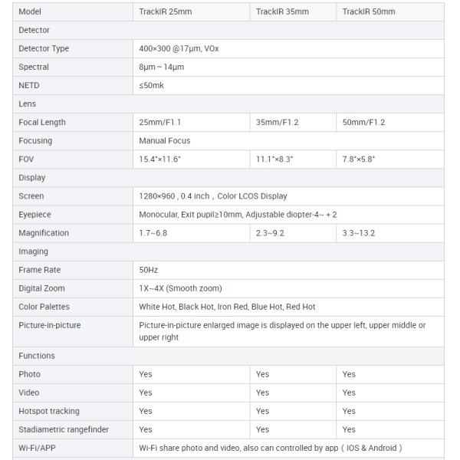The width and height of the screenshot is (460, 460).
Task: Click the Hotspot tracking row label
Action: [x=49, y=411]
